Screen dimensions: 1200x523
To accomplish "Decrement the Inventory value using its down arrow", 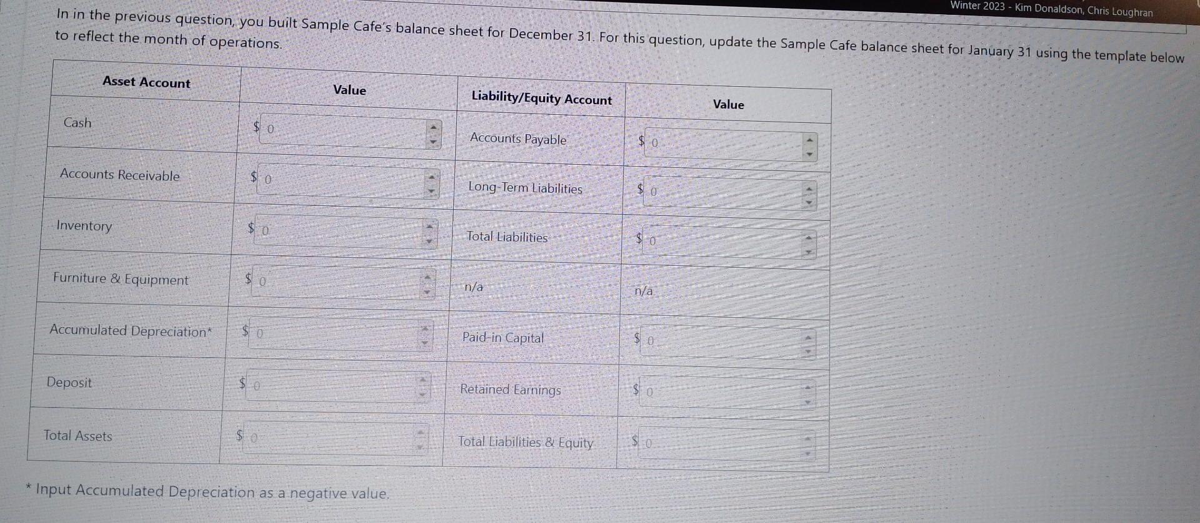I will (x=431, y=240).
